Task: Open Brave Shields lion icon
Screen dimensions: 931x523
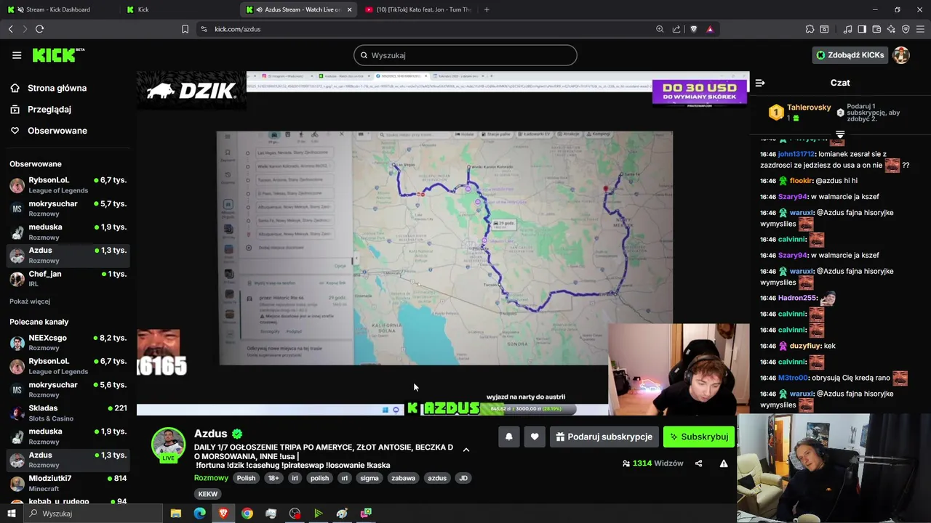Action: (693, 29)
